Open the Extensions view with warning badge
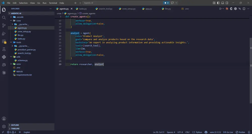 [4, 41]
